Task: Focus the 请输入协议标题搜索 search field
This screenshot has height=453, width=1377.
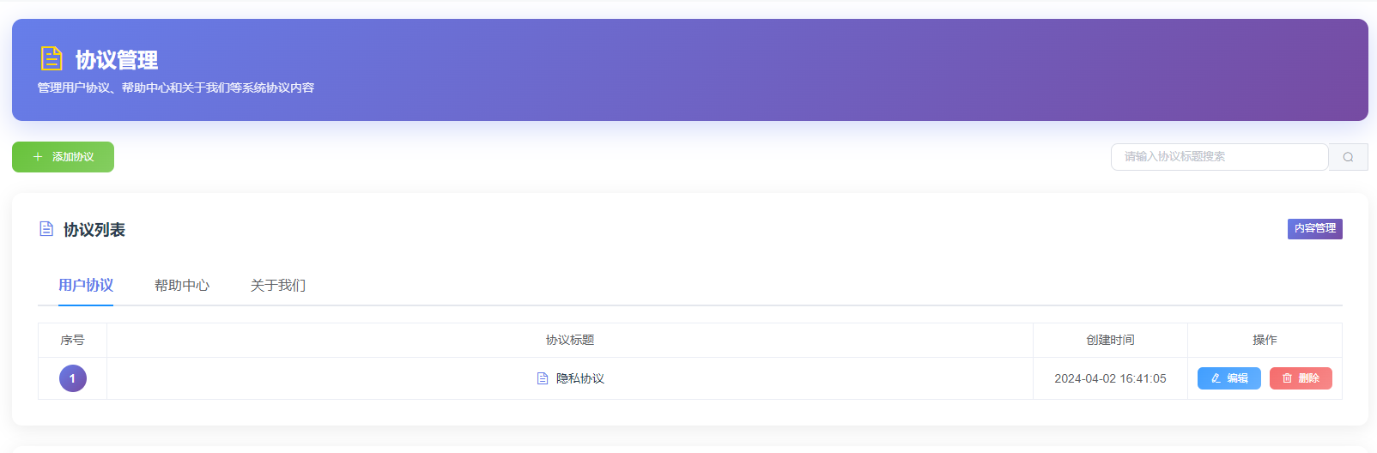Action: tap(1219, 157)
